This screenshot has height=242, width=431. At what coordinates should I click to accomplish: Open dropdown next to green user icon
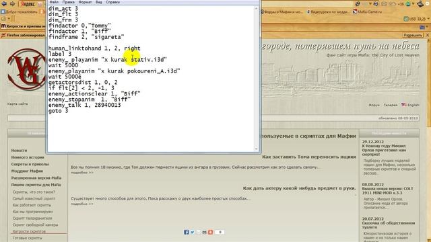[x=413, y=4]
